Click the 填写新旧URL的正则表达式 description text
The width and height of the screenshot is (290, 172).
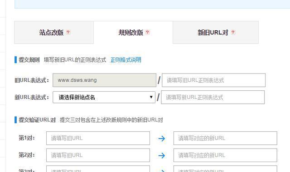tap(75, 60)
